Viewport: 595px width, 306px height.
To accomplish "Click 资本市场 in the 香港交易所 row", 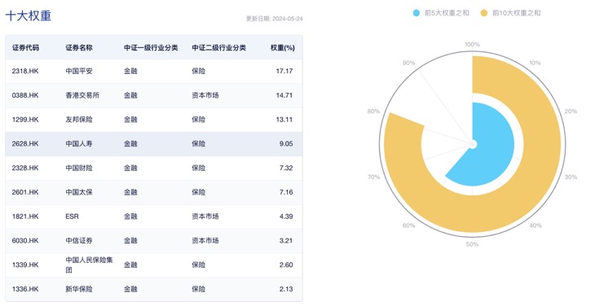I will click(205, 95).
